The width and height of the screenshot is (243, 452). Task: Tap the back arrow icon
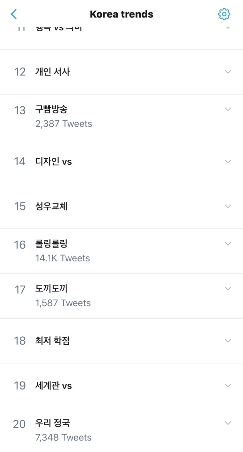pos(14,14)
